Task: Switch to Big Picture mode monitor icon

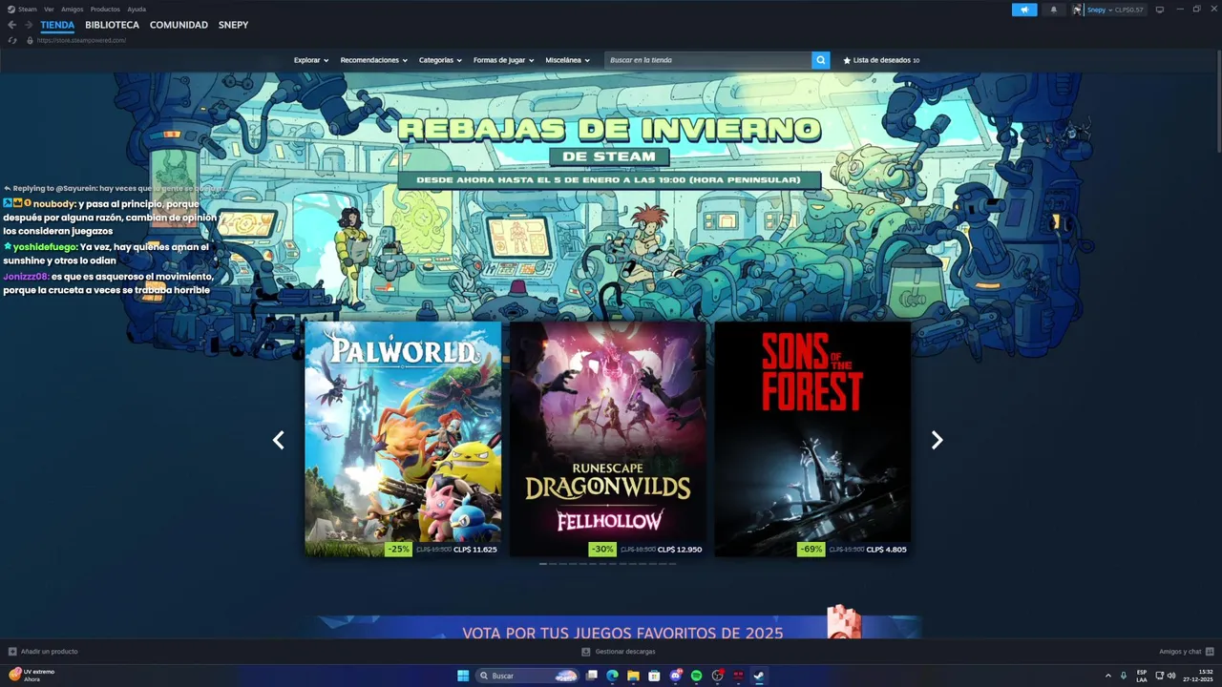Action: [x=1160, y=10]
